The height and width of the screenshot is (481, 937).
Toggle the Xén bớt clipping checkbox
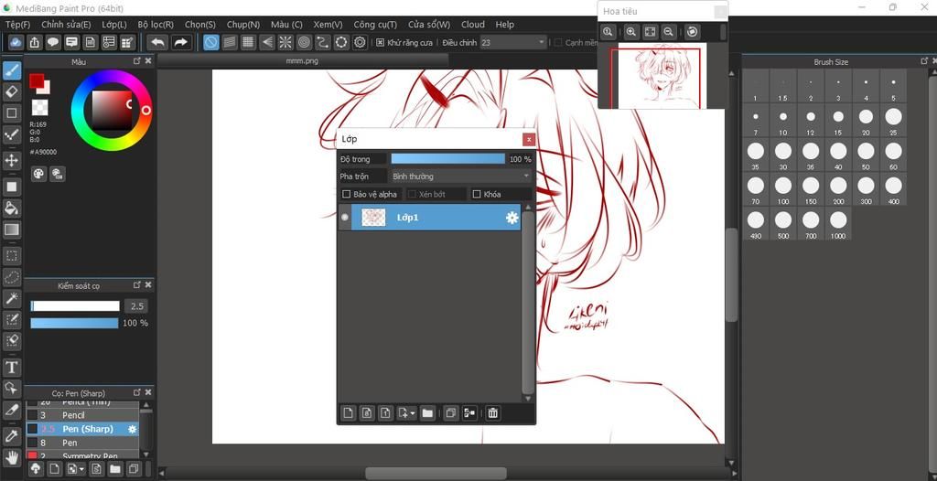[x=411, y=194]
